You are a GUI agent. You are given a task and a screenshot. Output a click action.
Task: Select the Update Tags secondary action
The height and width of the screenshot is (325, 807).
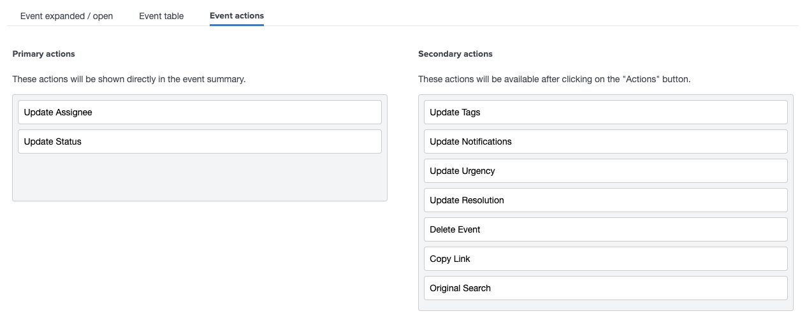coord(605,112)
